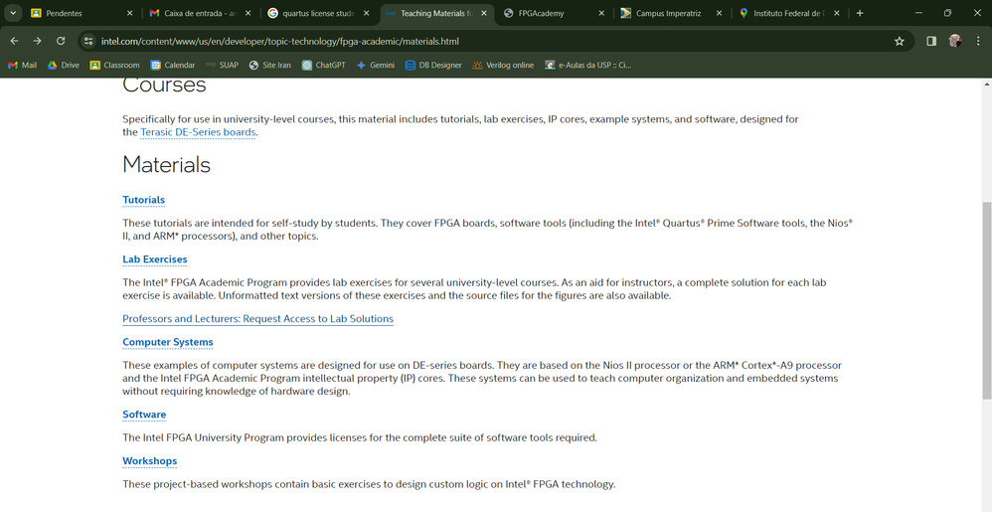Open the Mail bookmark
Screen dimensions: 992x512
[x=22, y=65]
